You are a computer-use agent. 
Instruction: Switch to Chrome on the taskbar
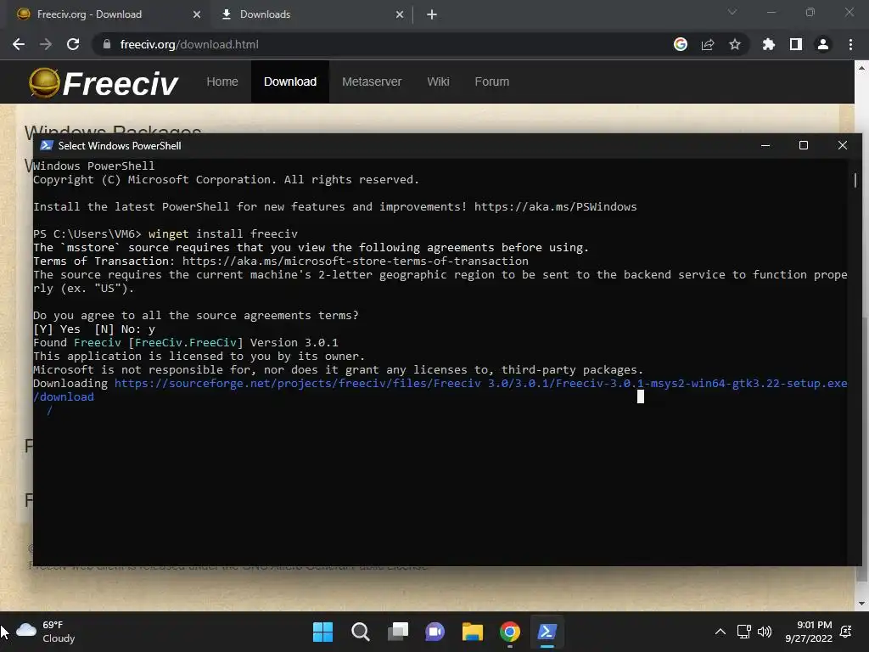tap(510, 632)
